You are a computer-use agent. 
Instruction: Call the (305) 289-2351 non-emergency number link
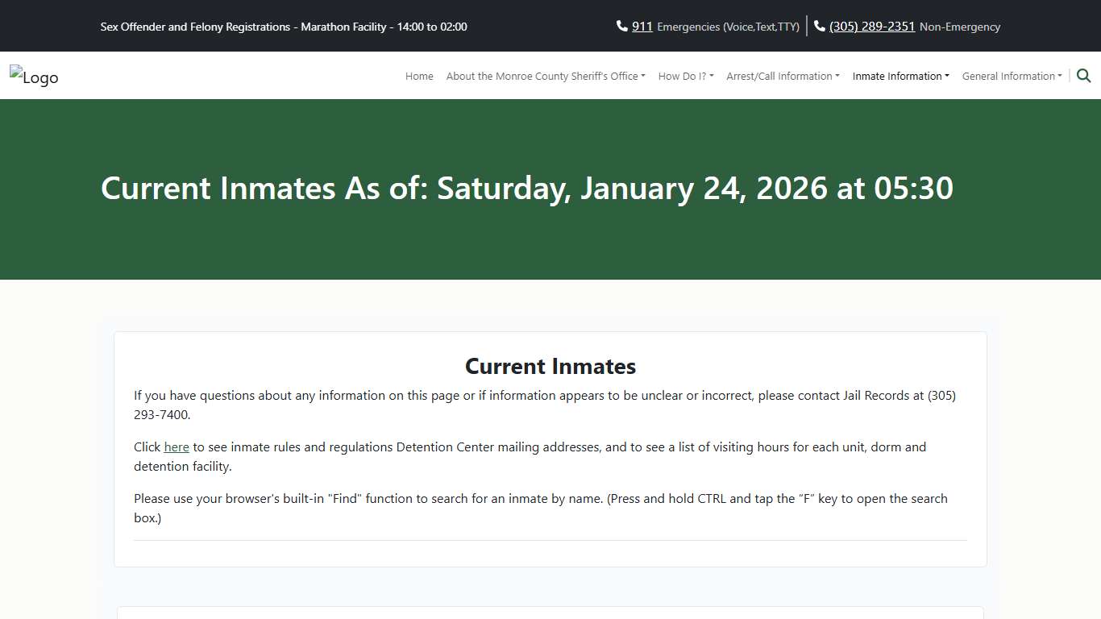tap(872, 27)
